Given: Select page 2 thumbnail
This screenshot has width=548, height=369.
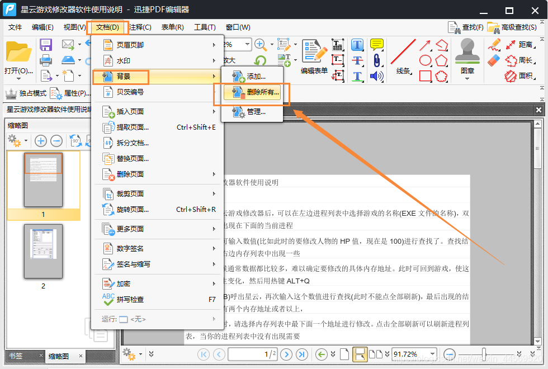Looking at the screenshot, I should (x=44, y=251).
